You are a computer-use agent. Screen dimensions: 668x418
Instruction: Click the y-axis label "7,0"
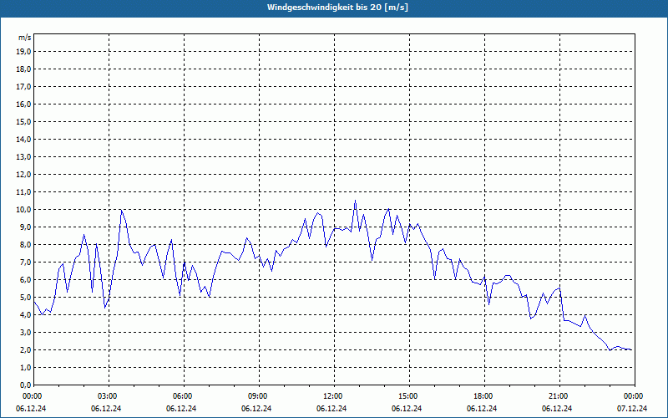pyautogui.click(x=26, y=263)
